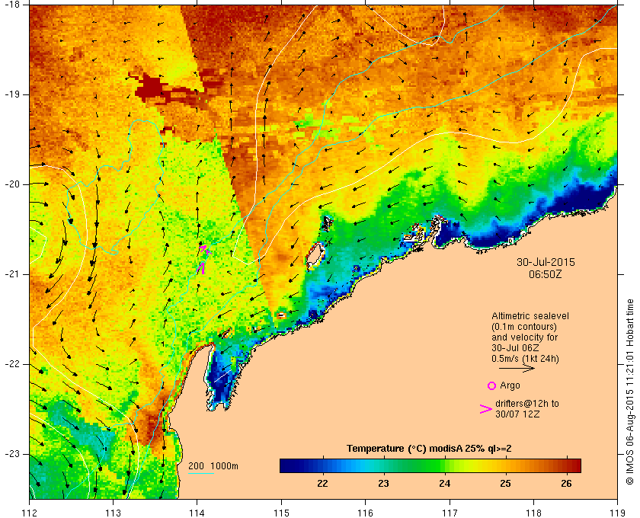Click latitude axis label -23
Image resolution: width=640 pixels, height=518 pixels.
pyautogui.click(x=12, y=454)
